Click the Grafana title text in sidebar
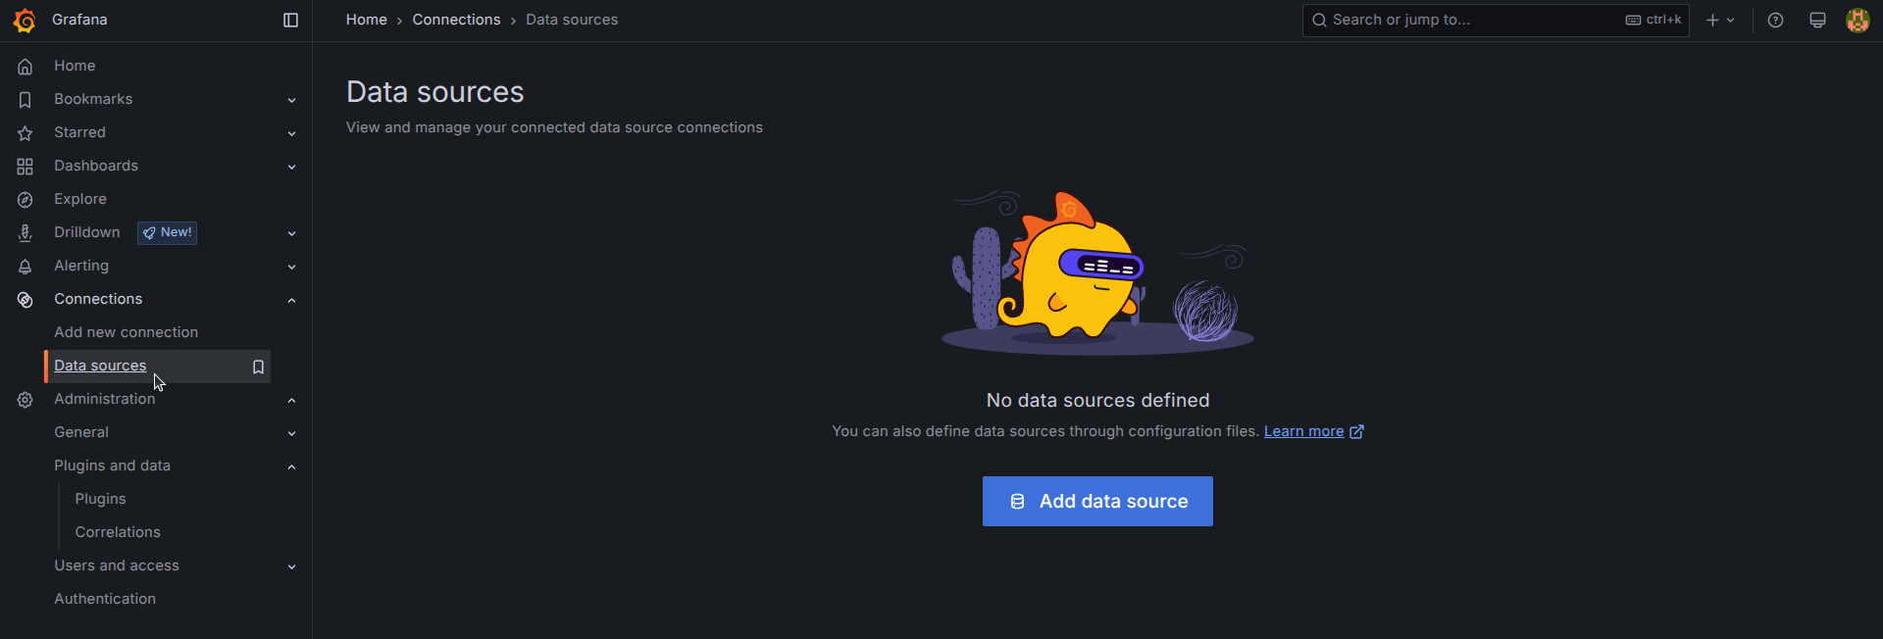This screenshot has width=1883, height=639. pyautogui.click(x=79, y=20)
